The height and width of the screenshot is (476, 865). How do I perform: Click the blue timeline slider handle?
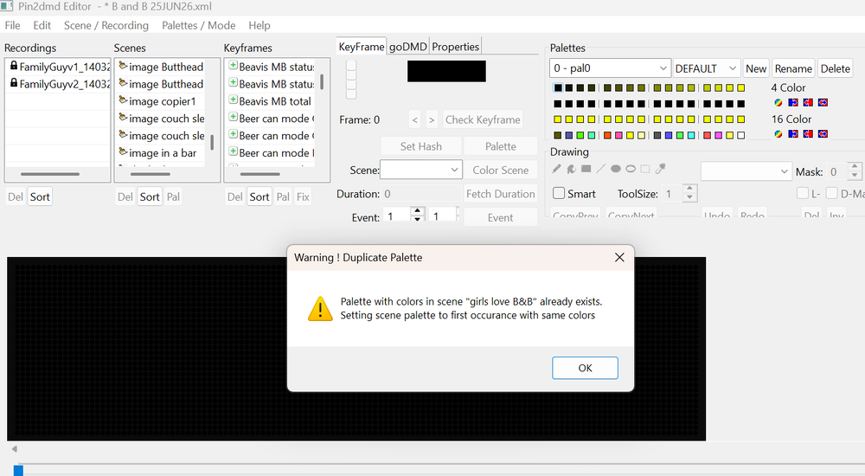18,471
